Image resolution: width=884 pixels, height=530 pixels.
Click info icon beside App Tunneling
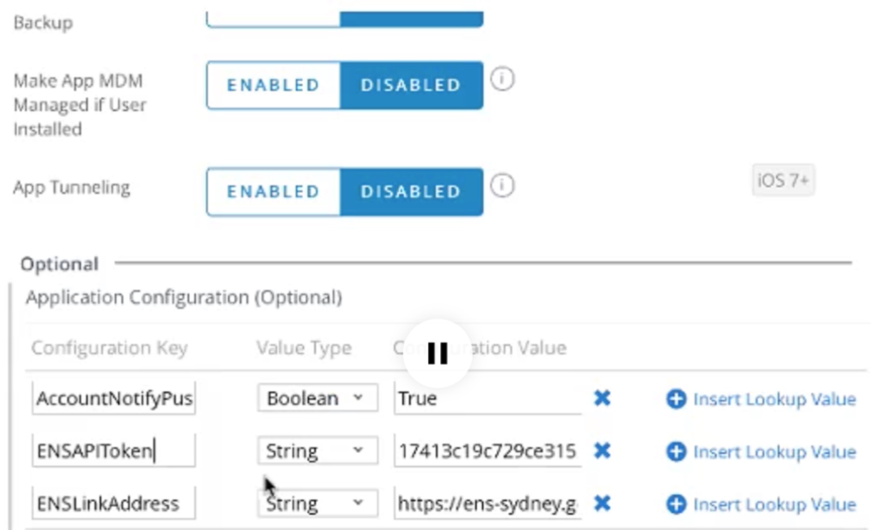[502, 186]
